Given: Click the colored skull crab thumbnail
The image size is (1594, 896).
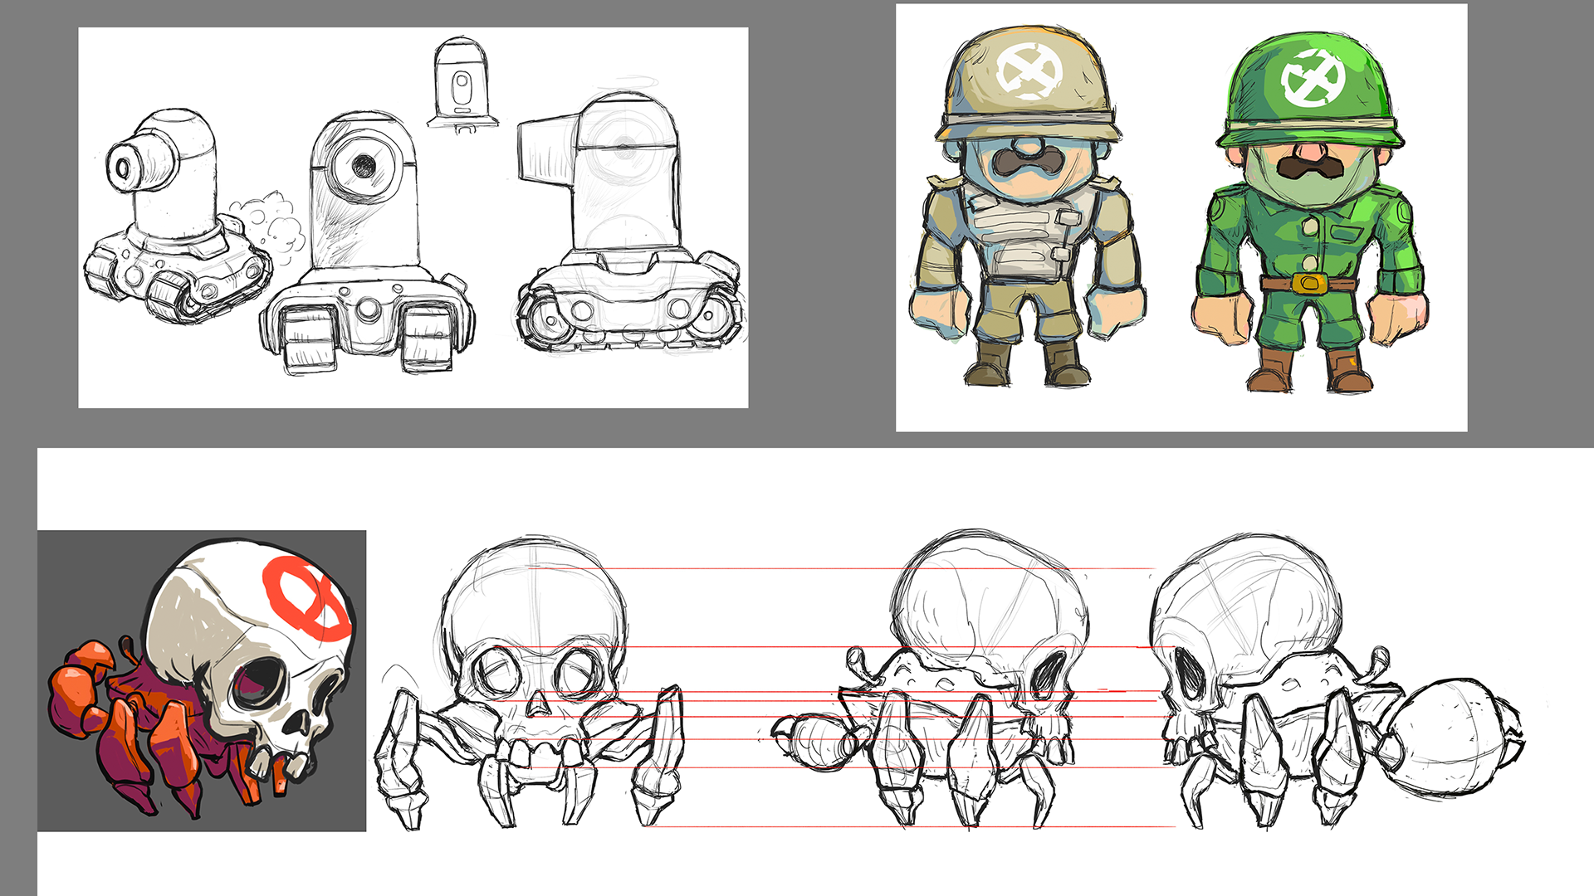Looking at the screenshot, I should pyautogui.click(x=202, y=680).
